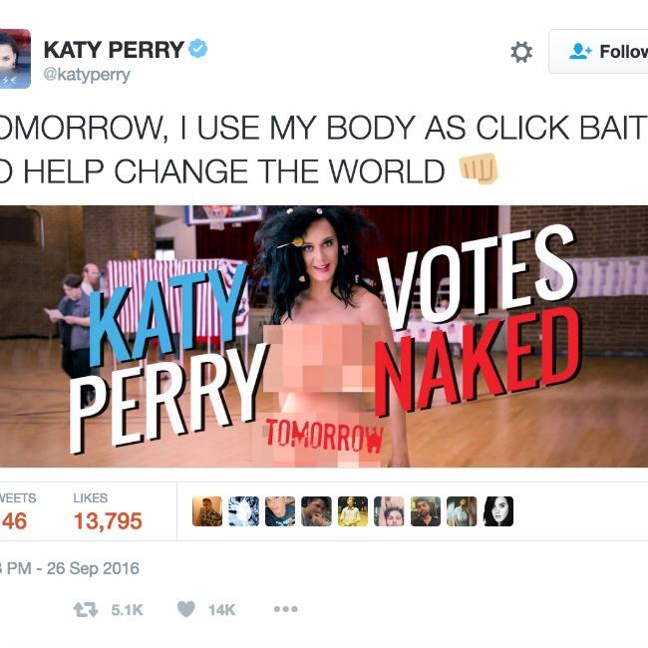Open fifth liker avatar in yellow
Viewport: 648px width, 648px height.
tap(353, 511)
